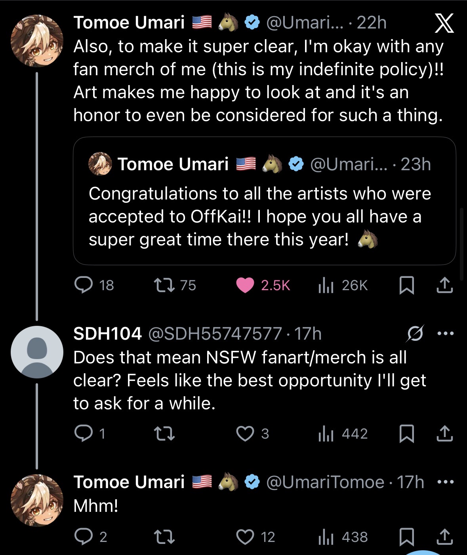Share the "Mhm!" reply
Viewport: 467px width, 555px height.
(444, 537)
